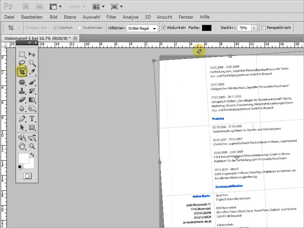304x228 pixels.
Task: Select the Healing Brush tool
Action: pyautogui.click(x=22, y=82)
